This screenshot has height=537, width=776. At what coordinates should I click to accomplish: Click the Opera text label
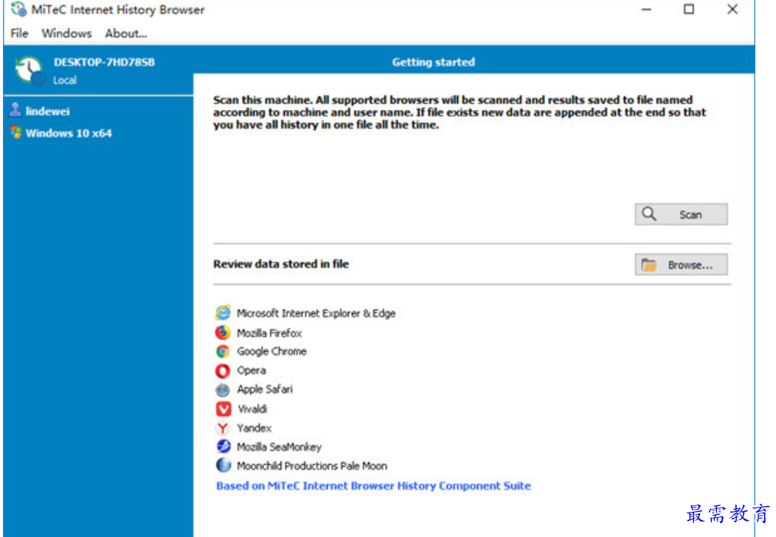pos(251,371)
